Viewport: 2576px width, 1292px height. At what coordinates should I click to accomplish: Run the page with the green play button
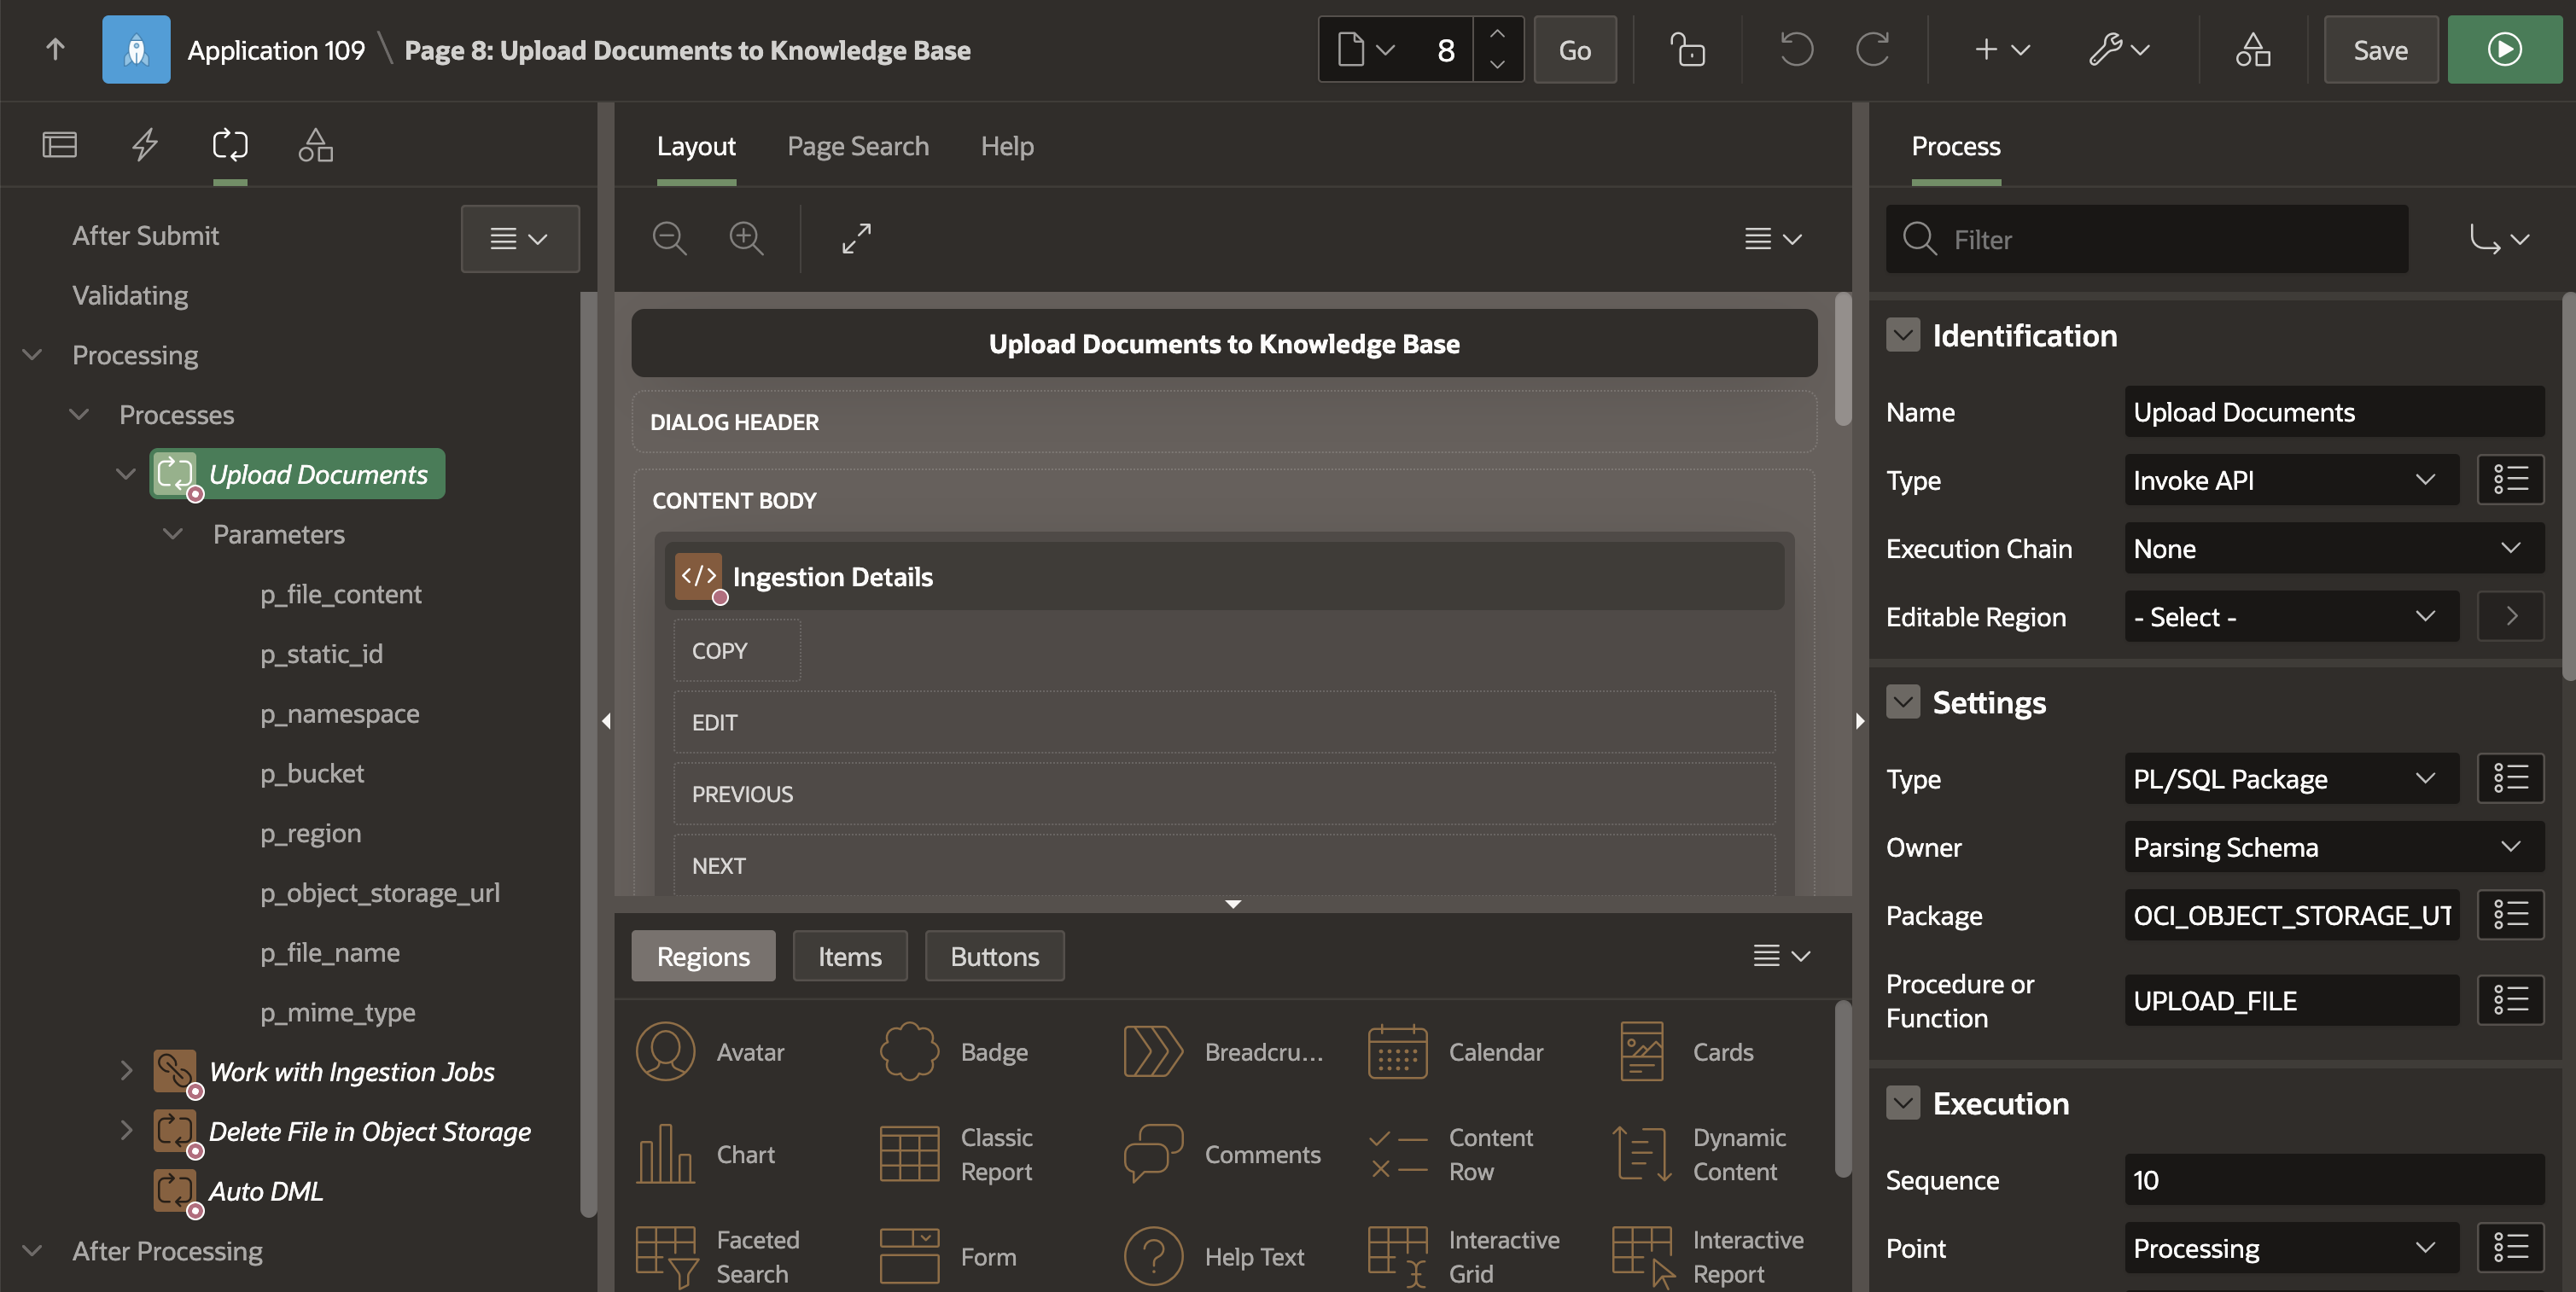pos(2503,50)
